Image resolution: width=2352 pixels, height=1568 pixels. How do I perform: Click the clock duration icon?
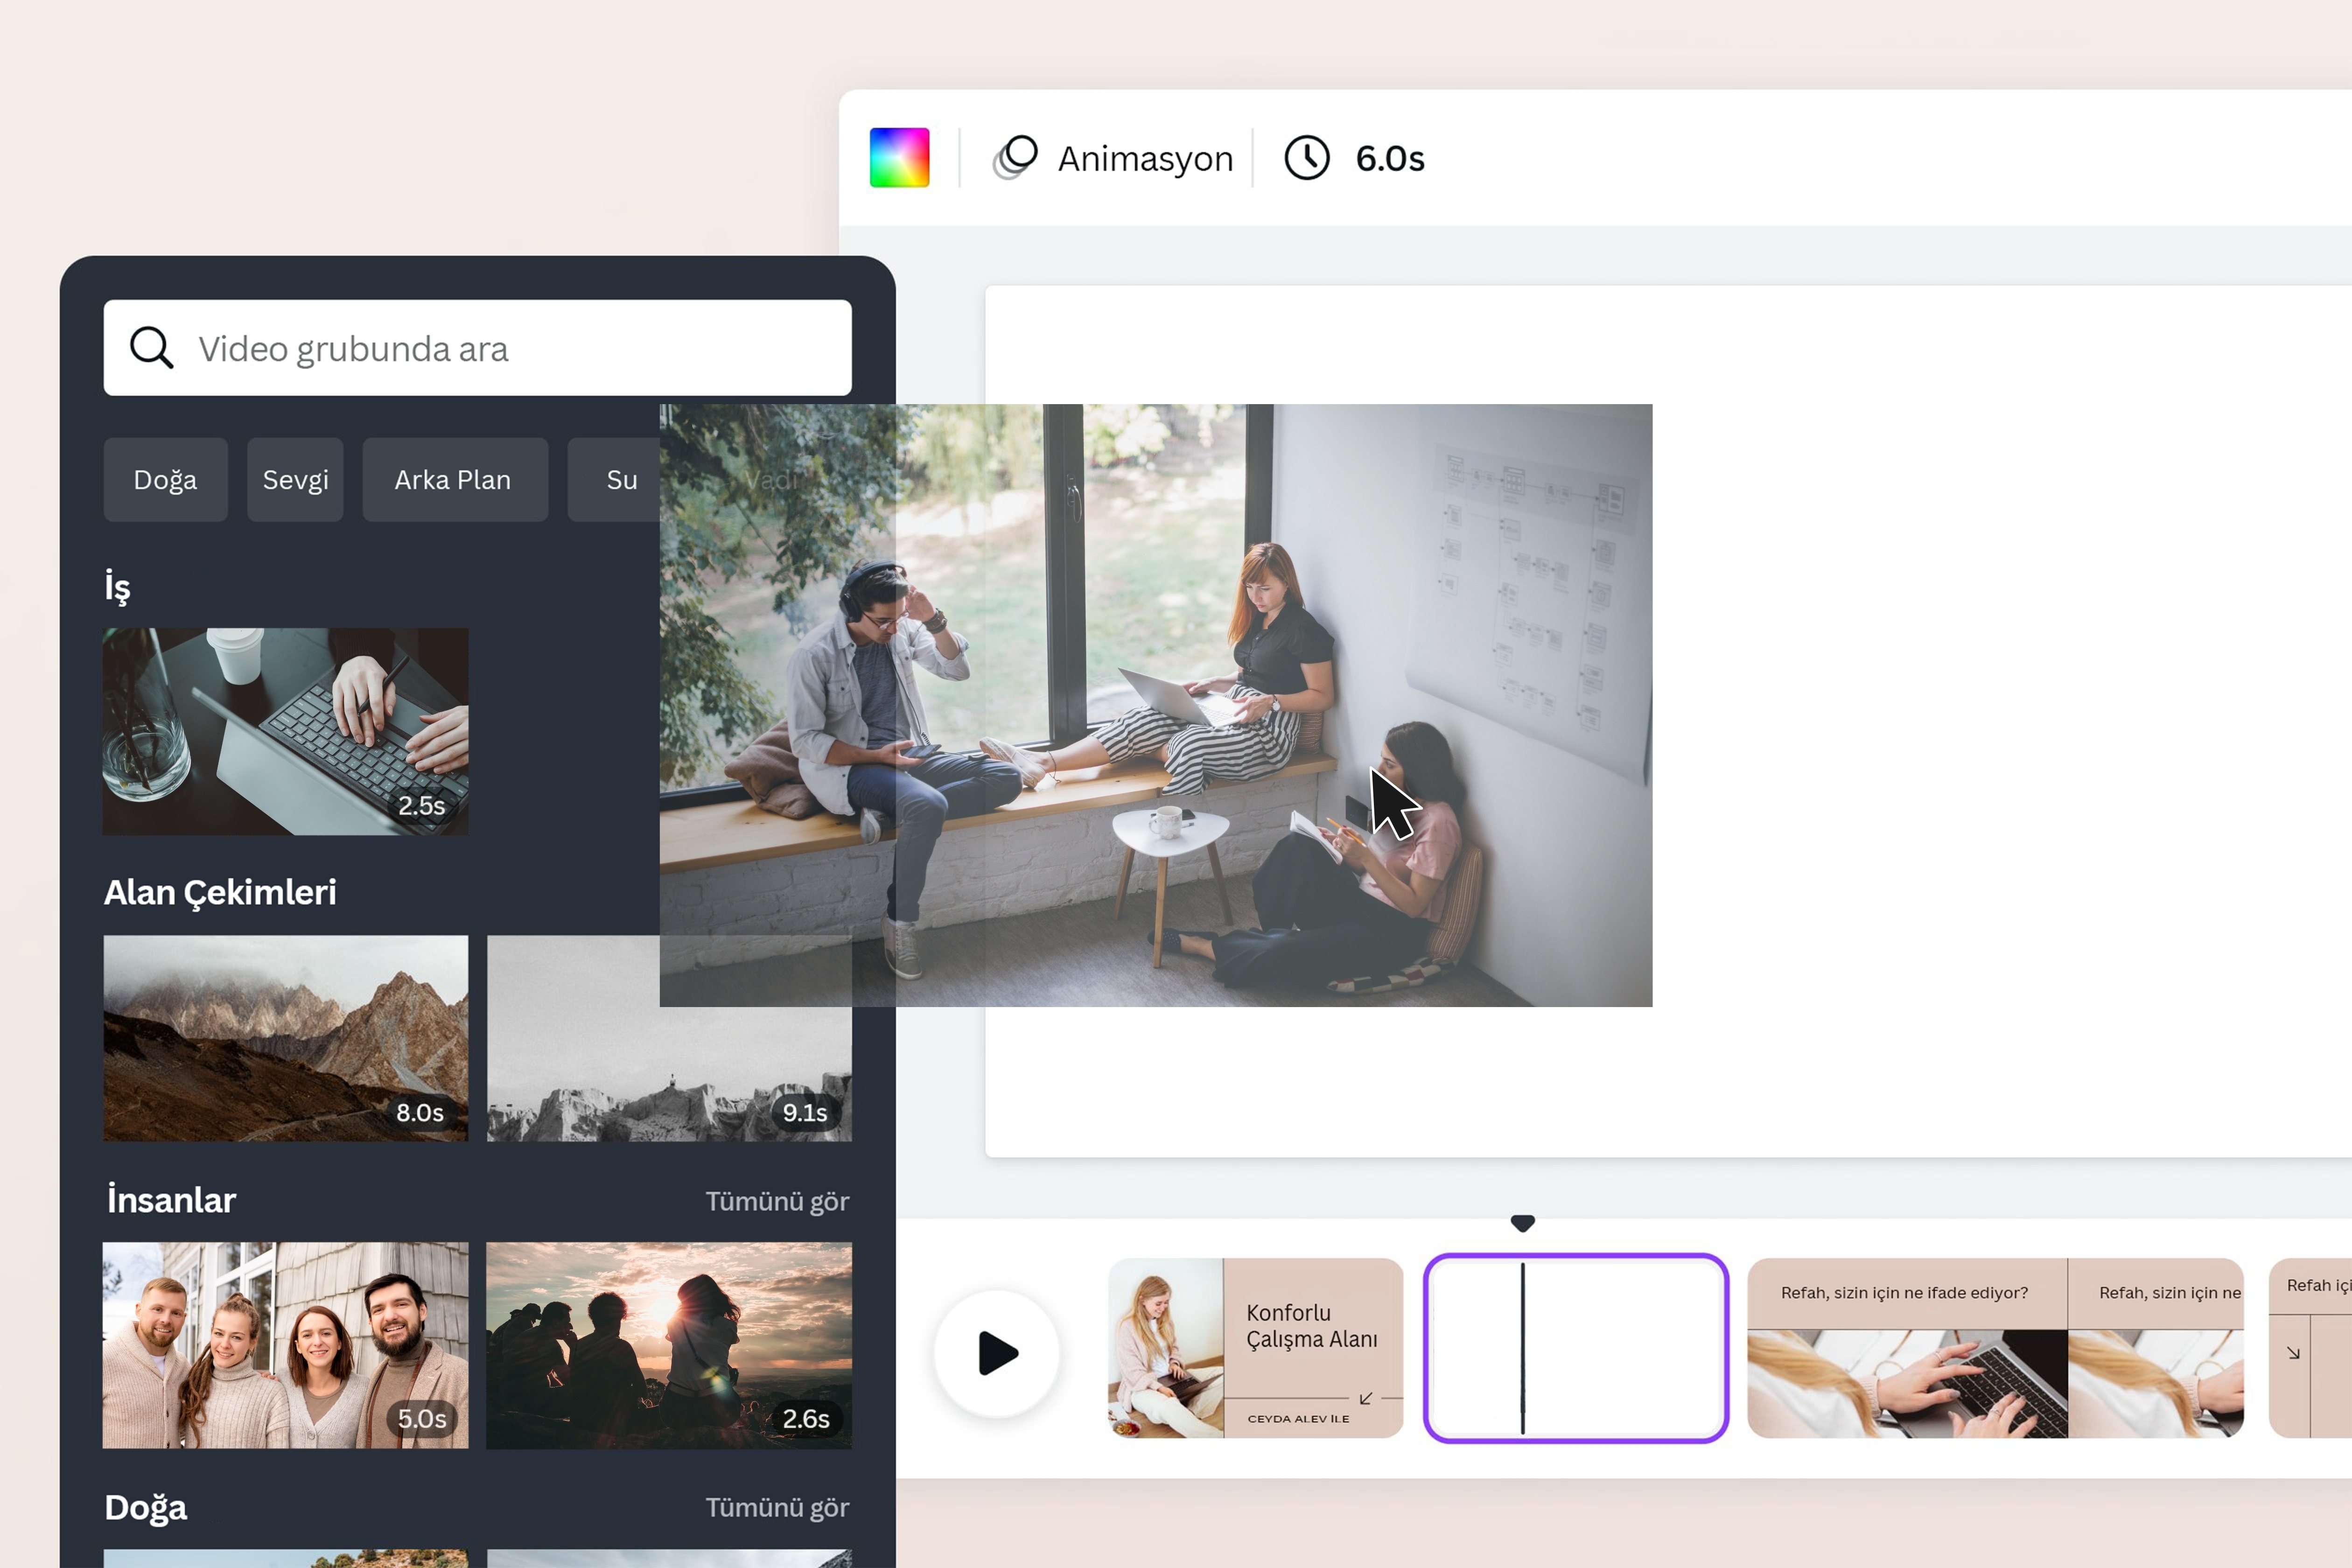[x=1306, y=158]
